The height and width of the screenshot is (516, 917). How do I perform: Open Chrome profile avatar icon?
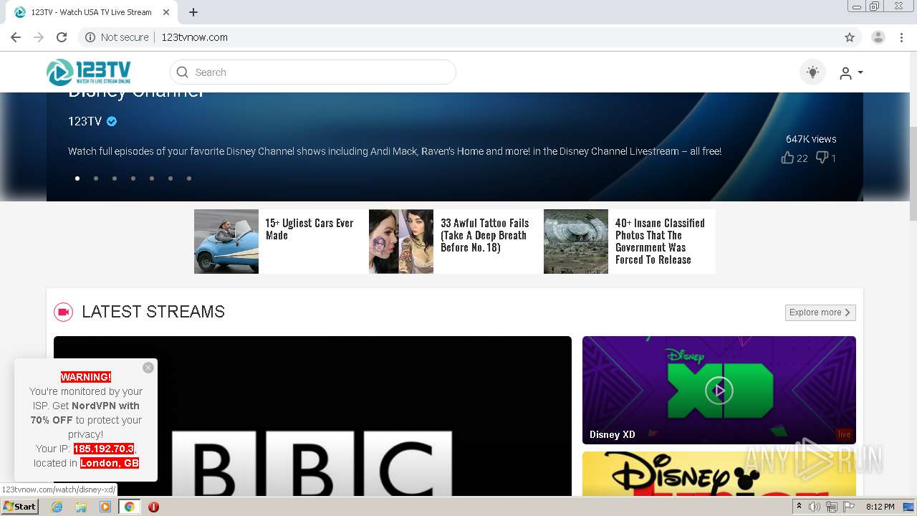tap(878, 37)
